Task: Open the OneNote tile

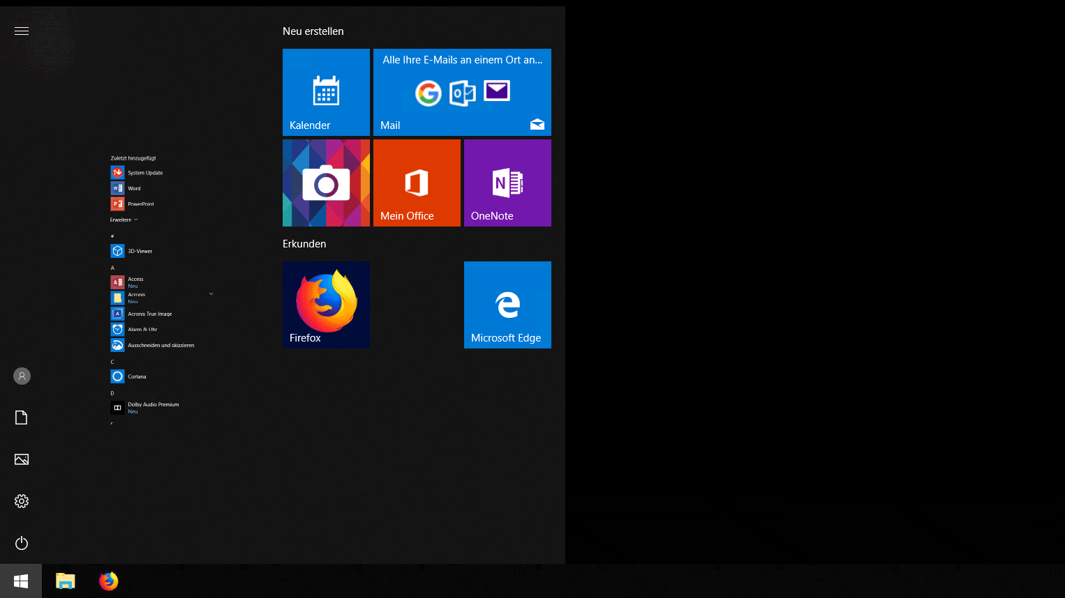Action: pos(507,183)
